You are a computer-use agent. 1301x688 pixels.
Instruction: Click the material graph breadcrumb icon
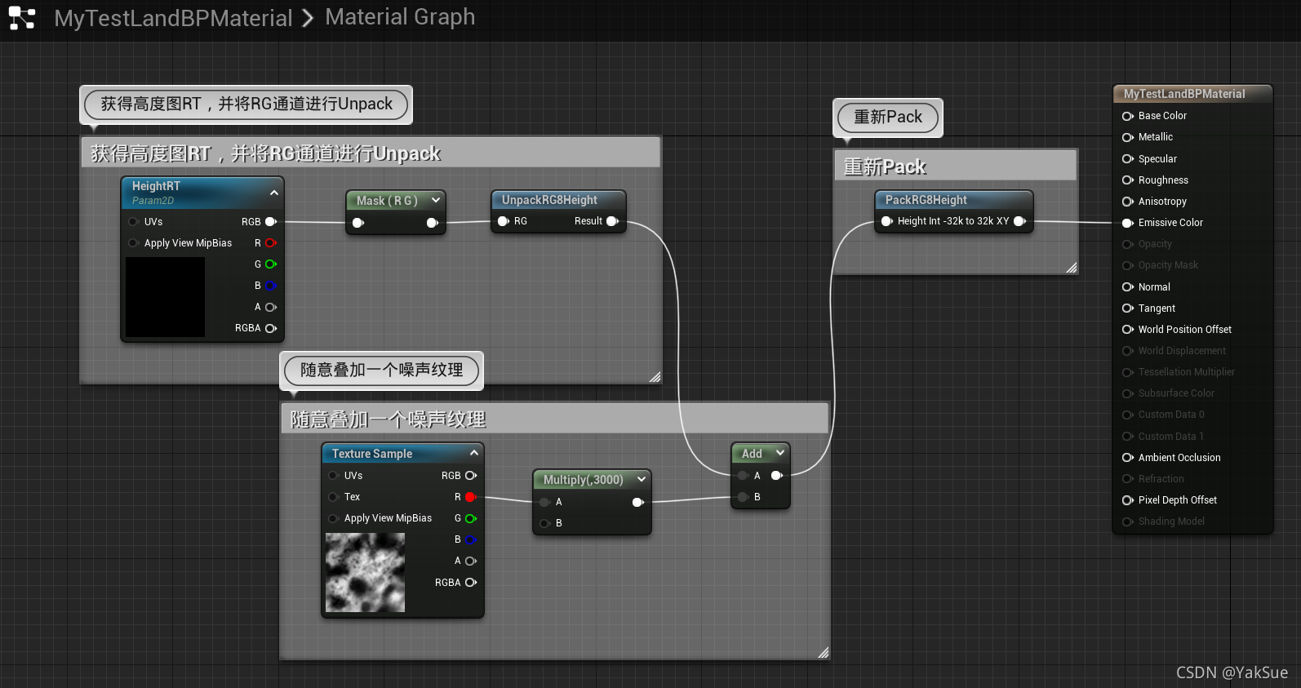pos(22,18)
